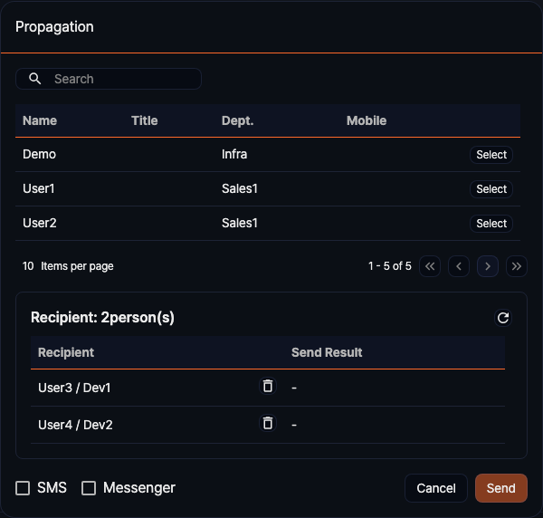Jump to last page of results
The image size is (543, 518).
(517, 266)
